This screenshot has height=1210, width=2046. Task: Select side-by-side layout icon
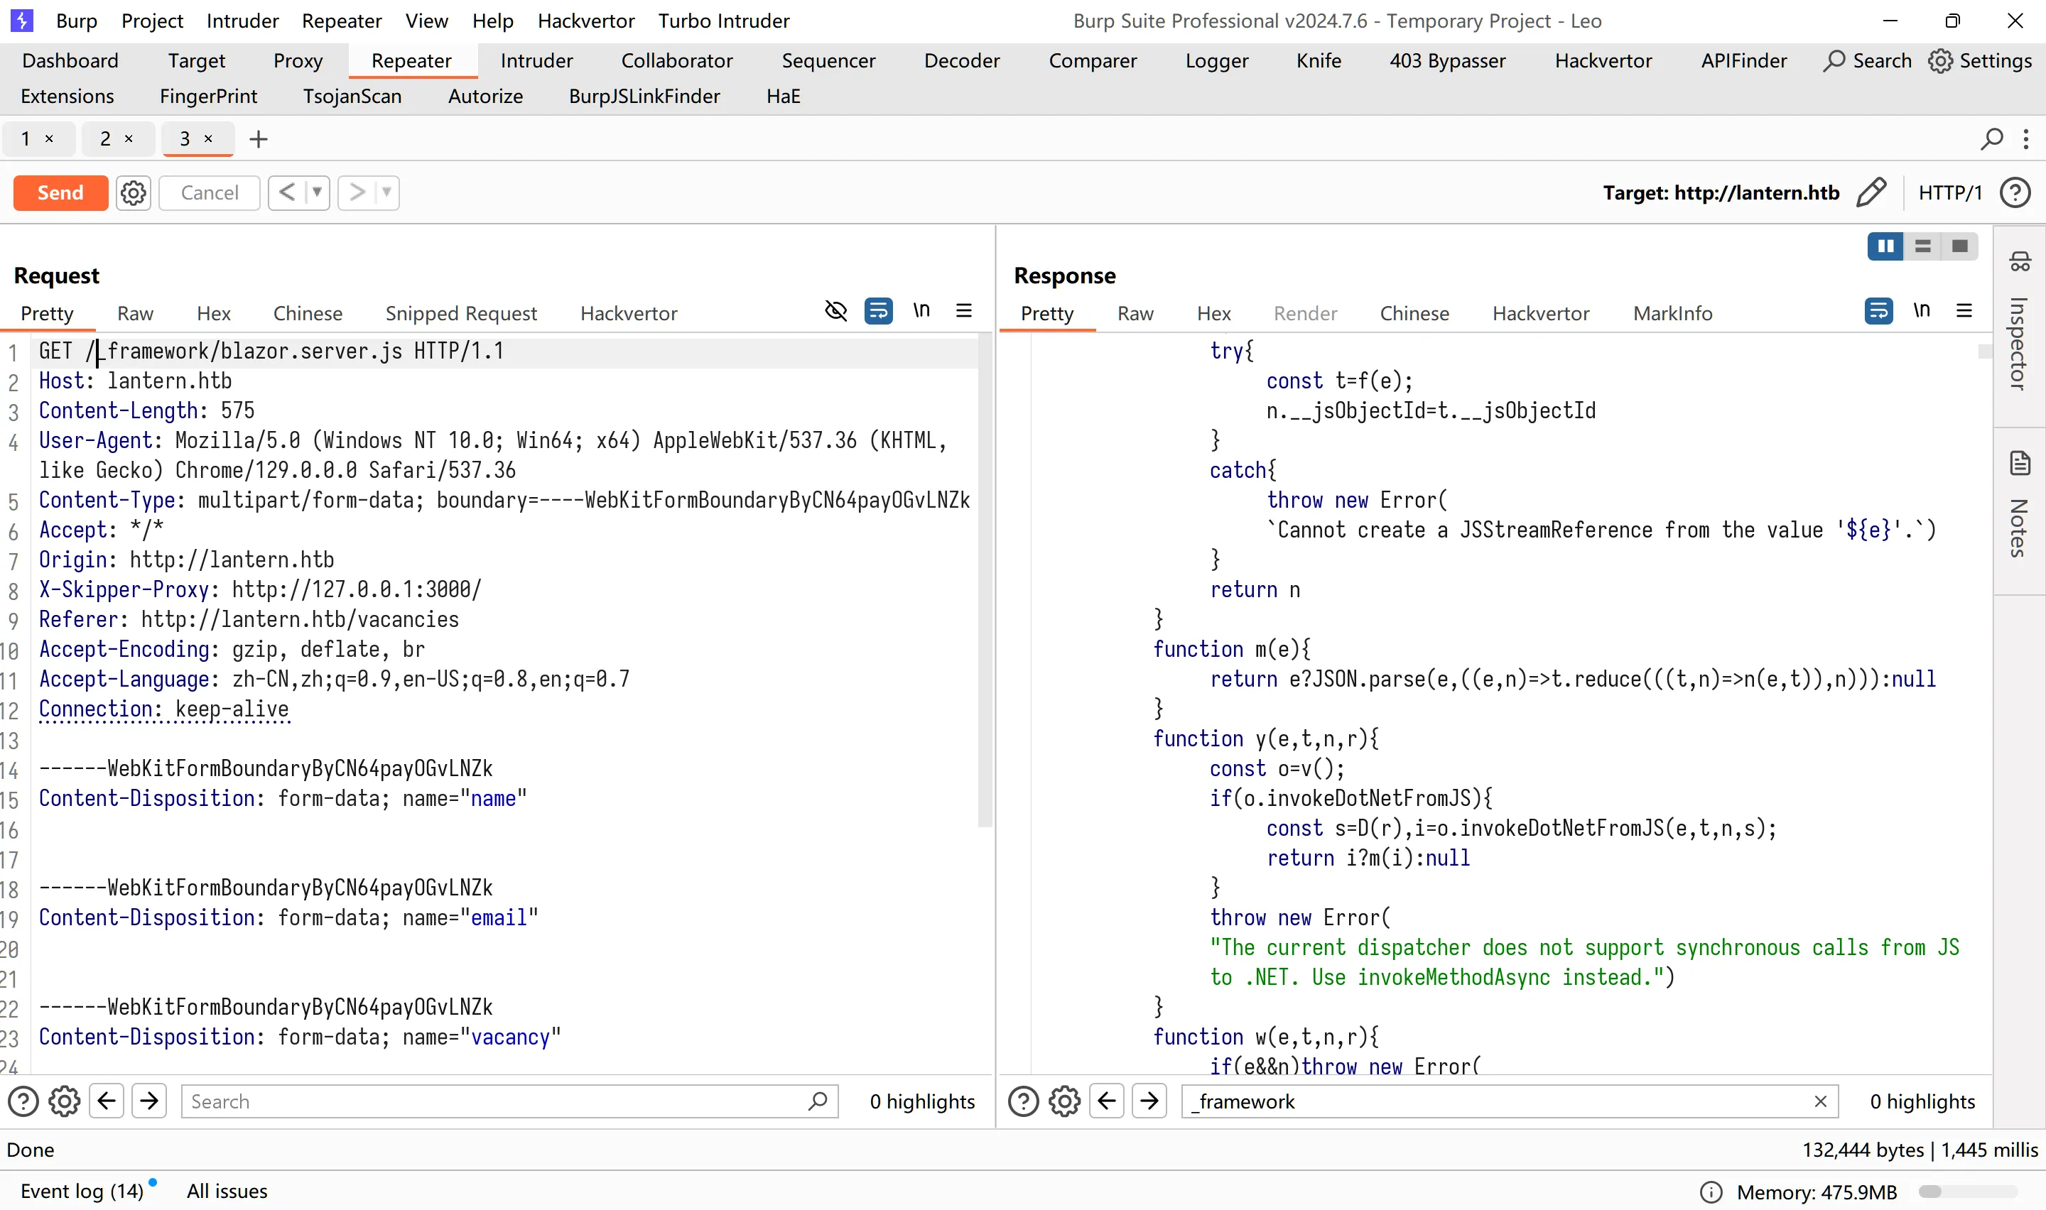(x=1885, y=246)
